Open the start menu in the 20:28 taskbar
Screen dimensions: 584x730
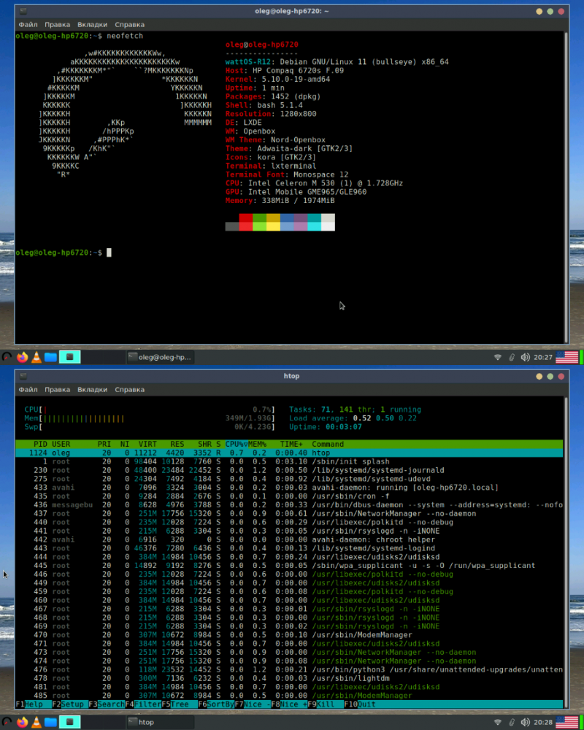click(x=7, y=722)
